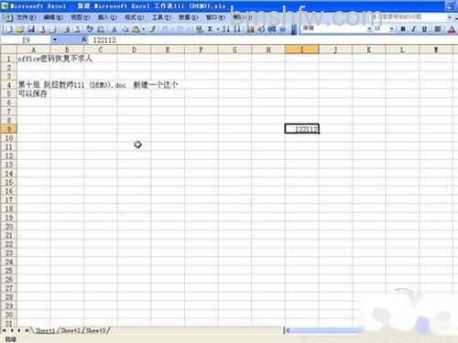Toggle Italic formatting

[413, 29]
